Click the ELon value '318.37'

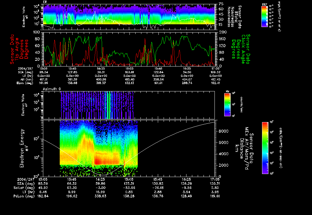point(101,83)
